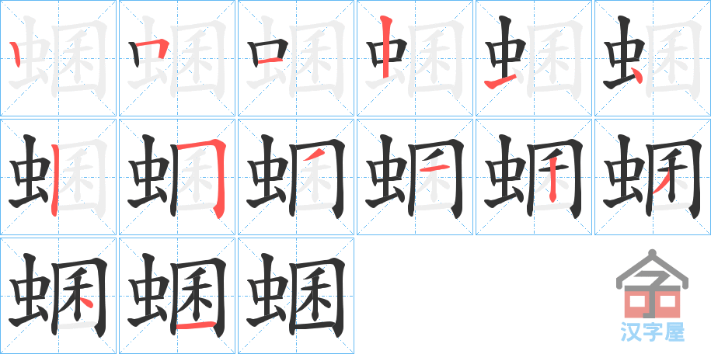Pick the sixth step with red dot stroke
The image size is (711, 354).
point(653,58)
